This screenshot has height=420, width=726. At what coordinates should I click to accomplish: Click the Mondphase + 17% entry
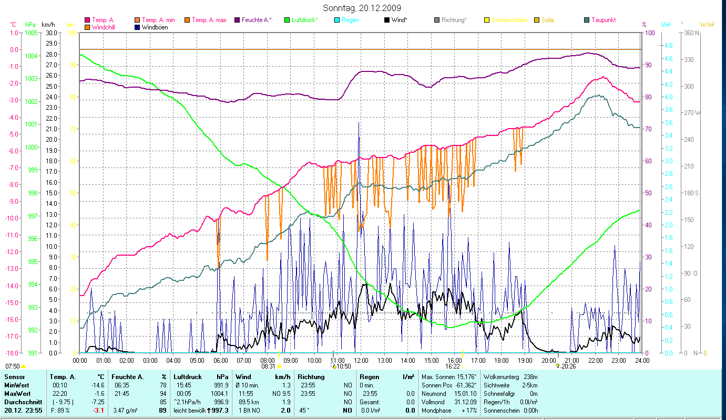tap(449, 410)
